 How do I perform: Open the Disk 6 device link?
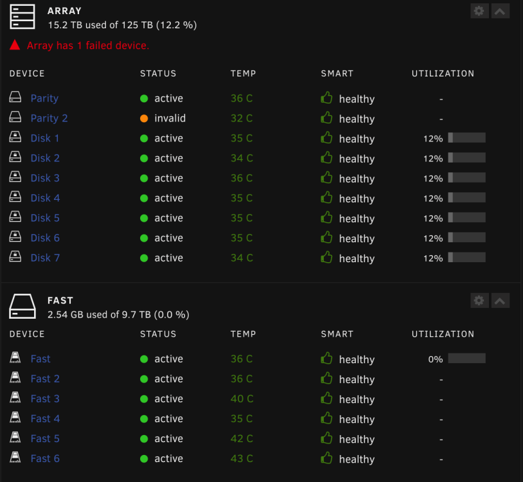pyautogui.click(x=45, y=238)
